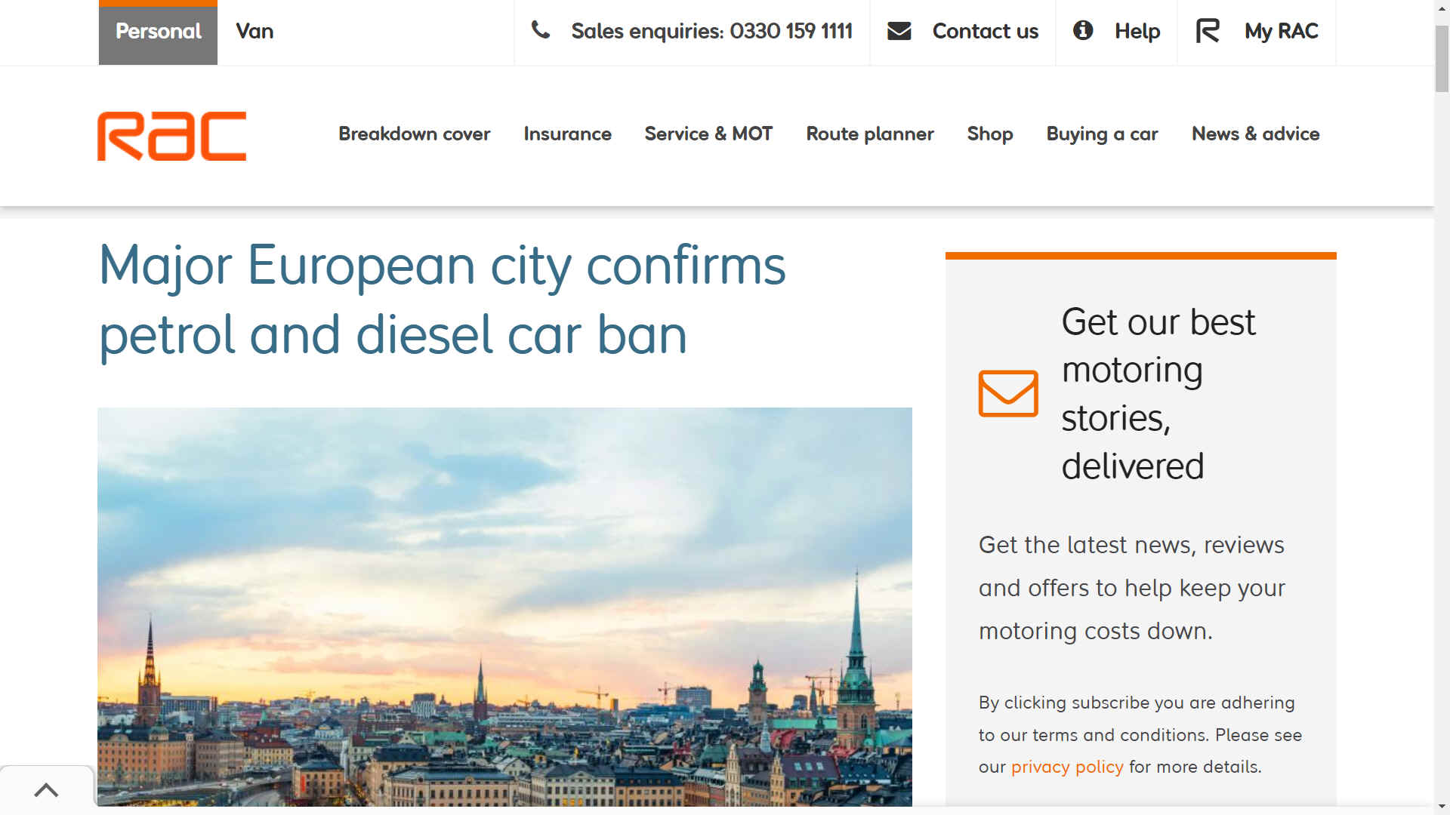The height and width of the screenshot is (815, 1450).
Task: Open the News & advice menu
Action: pyautogui.click(x=1255, y=134)
